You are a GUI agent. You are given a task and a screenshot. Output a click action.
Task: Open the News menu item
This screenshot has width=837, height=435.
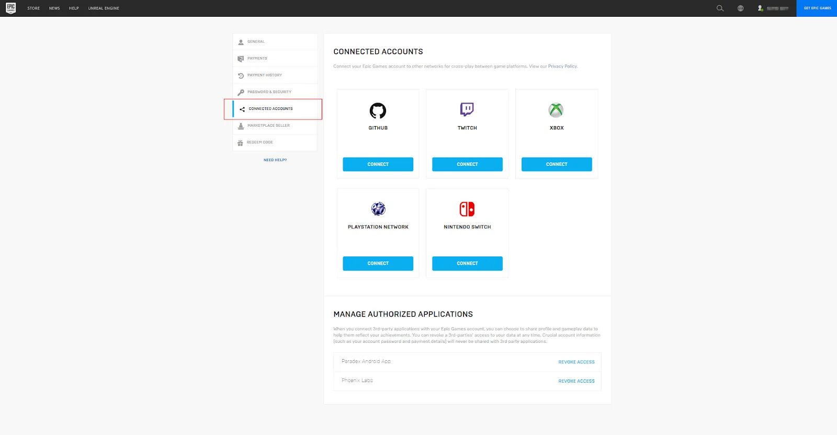click(x=54, y=8)
